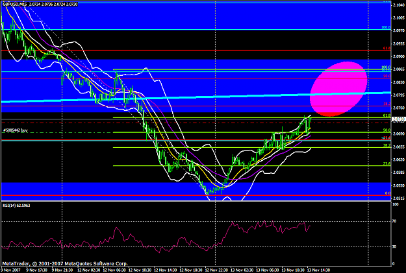Click price axis value 2.1040
Viewport: 406px width, 273px height.
(x=398, y=5)
